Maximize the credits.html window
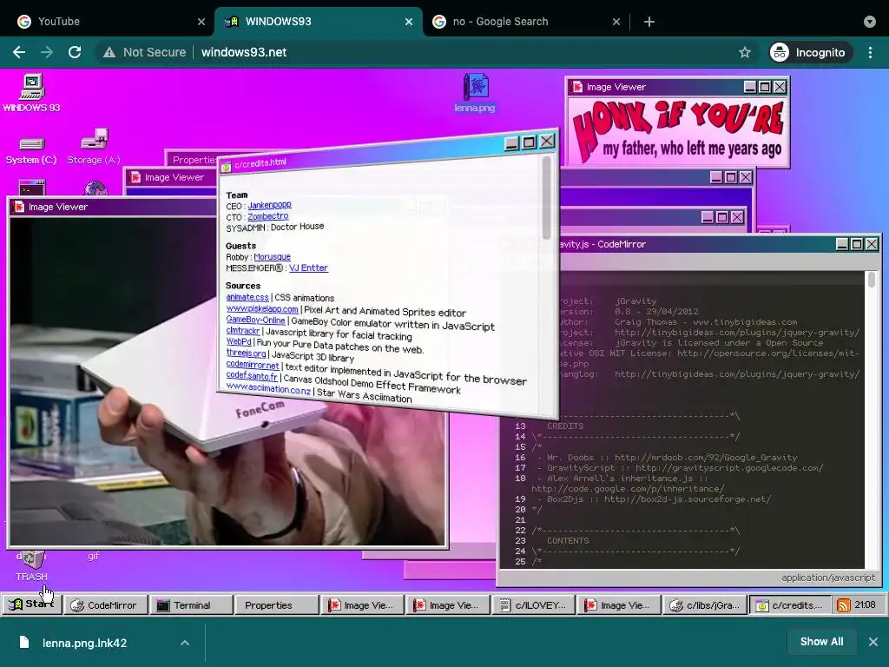 pyautogui.click(x=529, y=142)
